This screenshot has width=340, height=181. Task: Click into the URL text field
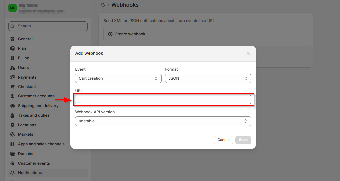[163, 100]
